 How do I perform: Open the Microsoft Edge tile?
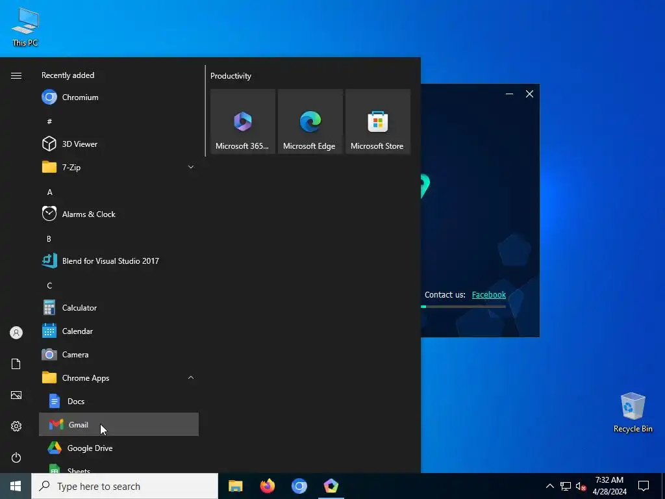coord(310,122)
